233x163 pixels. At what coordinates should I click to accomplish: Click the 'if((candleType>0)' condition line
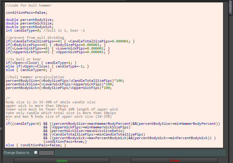113,124
